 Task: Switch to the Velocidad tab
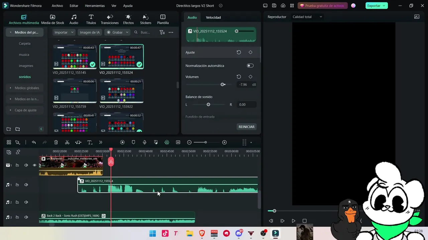click(x=213, y=17)
